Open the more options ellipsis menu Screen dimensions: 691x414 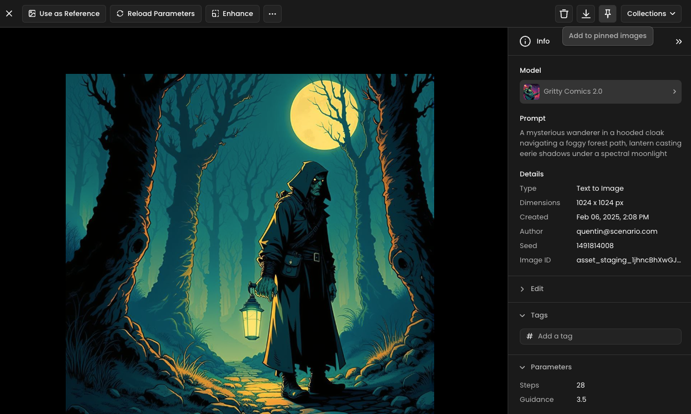click(x=272, y=13)
